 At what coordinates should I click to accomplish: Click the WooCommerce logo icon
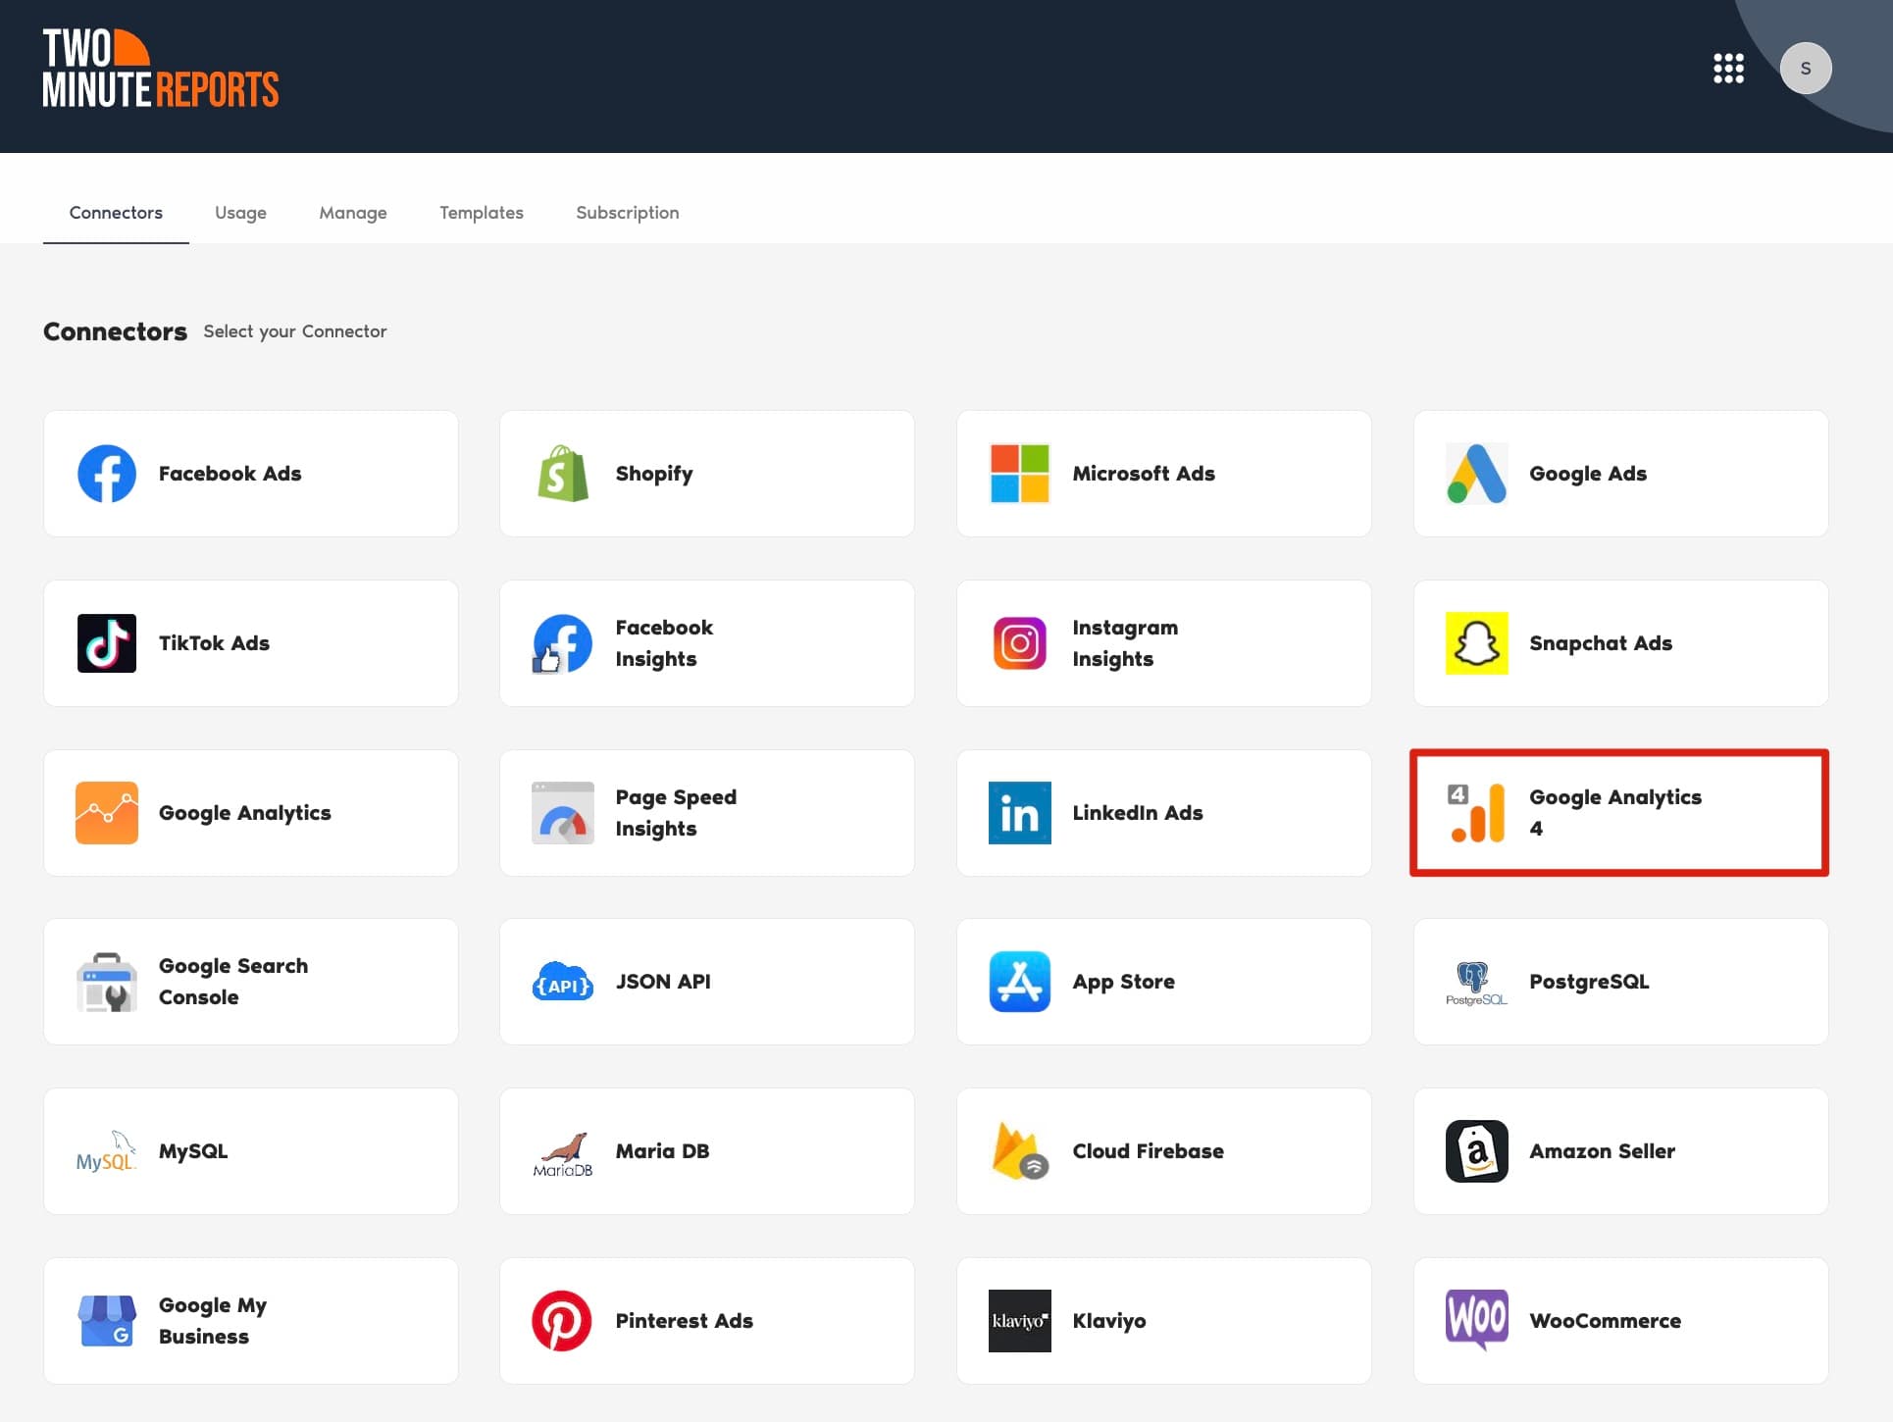[x=1476, y=1319]
